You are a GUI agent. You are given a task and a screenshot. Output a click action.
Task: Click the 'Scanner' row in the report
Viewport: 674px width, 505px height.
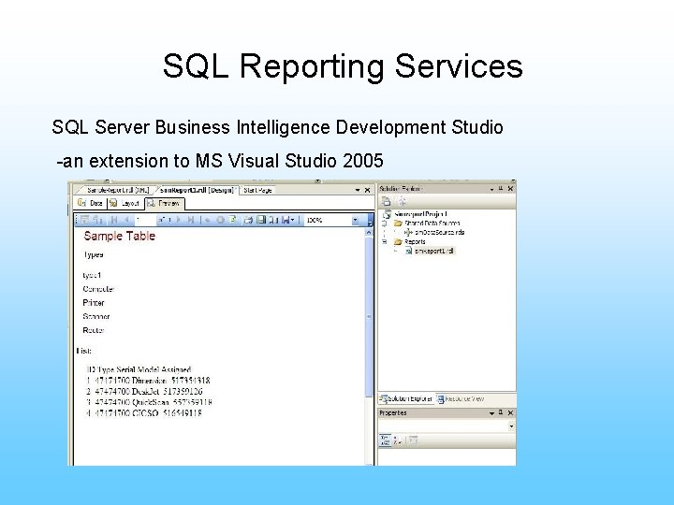(96, 316)
